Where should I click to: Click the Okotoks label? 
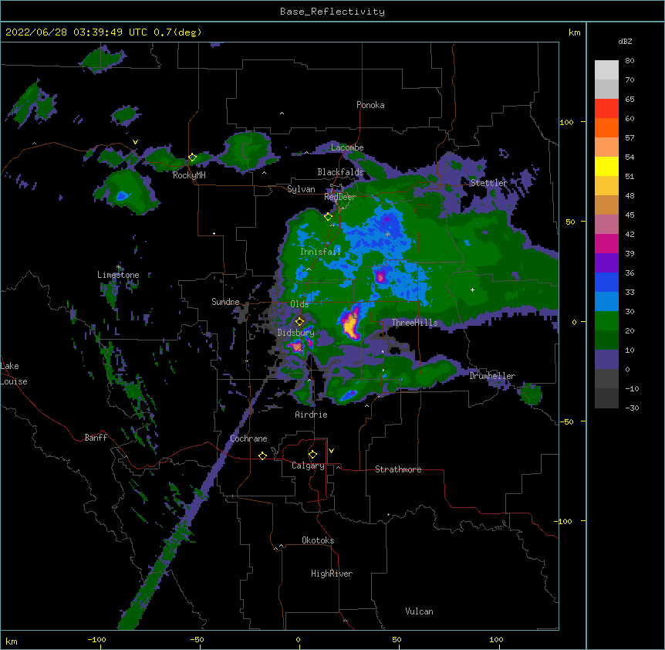point(318,540)
